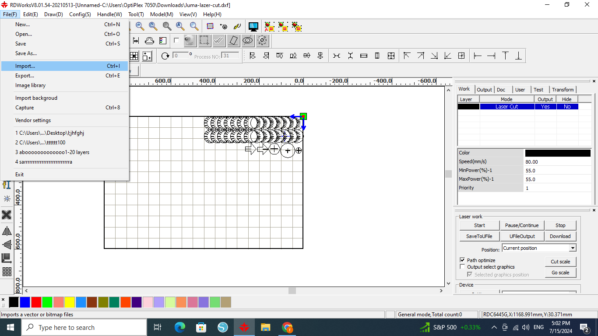Image resolution: width=598 pixels, height=336 pixels.
Task: Switch to the Output tab
Action: pos(484,90)
